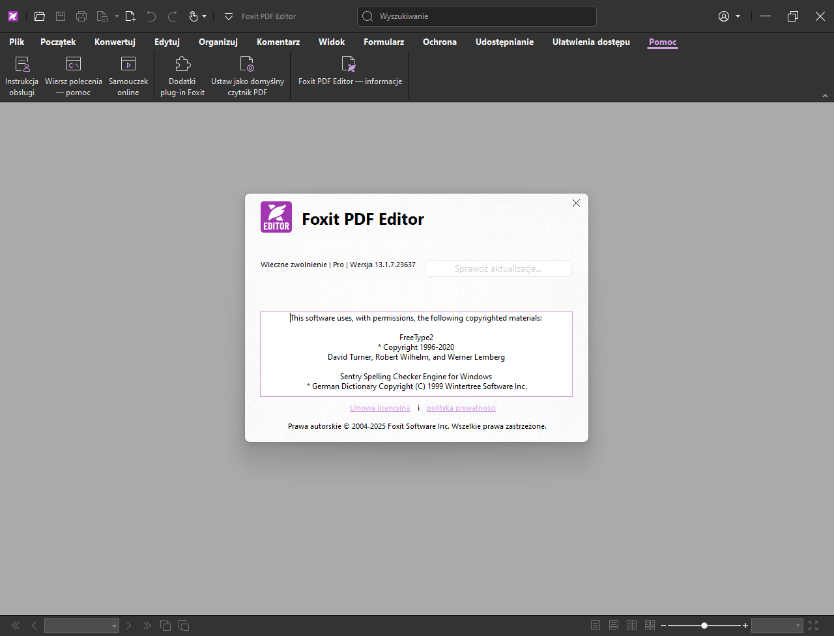Screen dimensions: 834x636
Task: Open Instrukcja obsługi user manual
Action: pos(22,76)
